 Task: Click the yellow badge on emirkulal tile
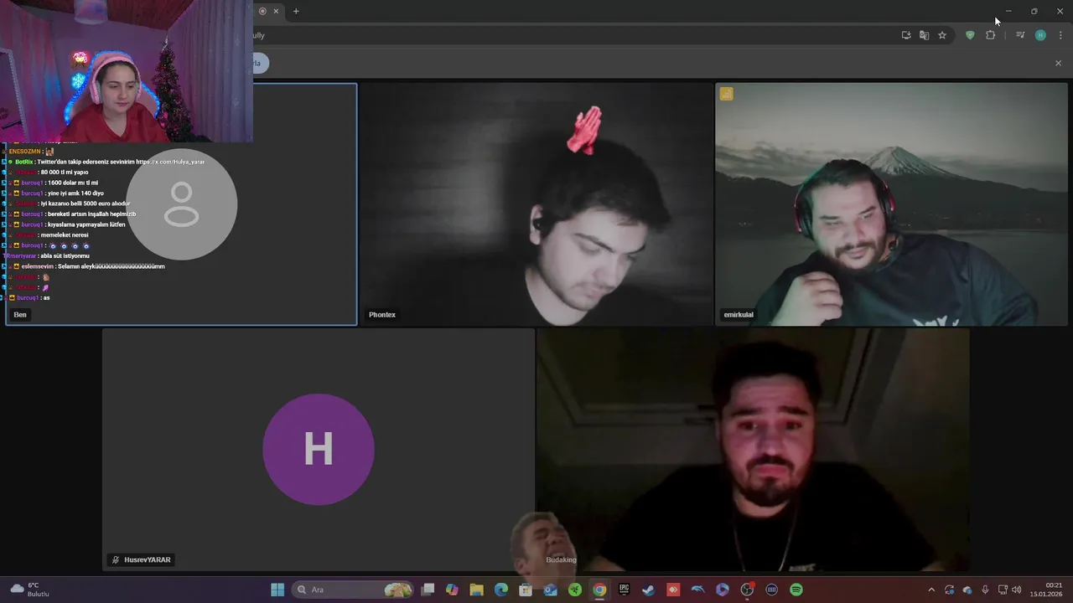[726, 94]
